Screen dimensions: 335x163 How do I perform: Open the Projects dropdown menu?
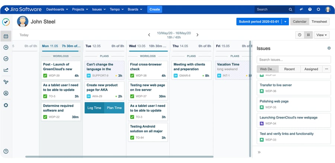(80, 9)
